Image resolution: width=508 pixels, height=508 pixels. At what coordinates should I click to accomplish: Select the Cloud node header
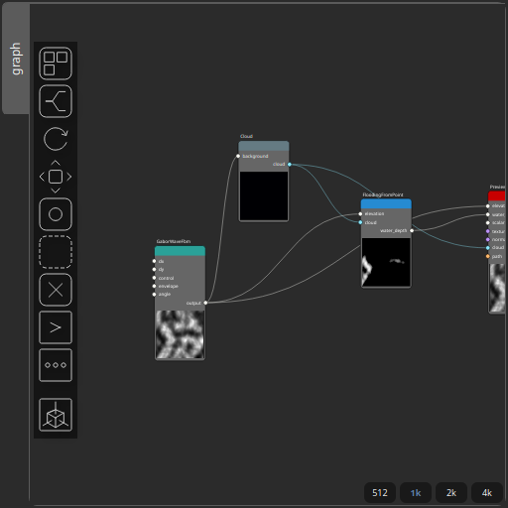[264, 146]
